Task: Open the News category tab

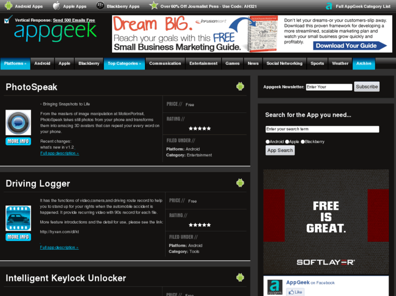Action: (253, 64)
